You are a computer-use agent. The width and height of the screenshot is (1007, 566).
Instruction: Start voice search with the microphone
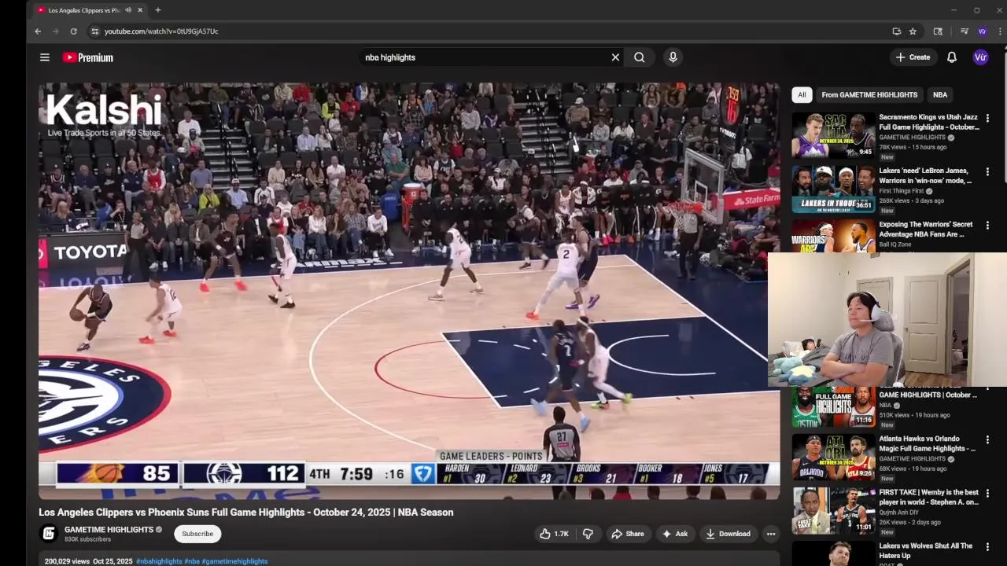[673, 57]
